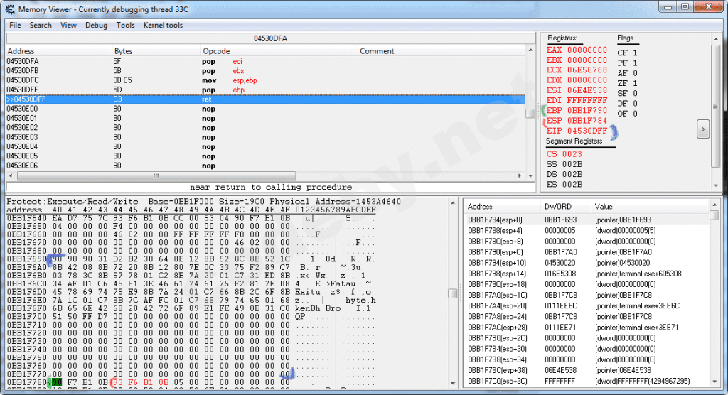Click the DWORD column header in stack view
The width and height of the screenshot is (728, 395).
coord(565,207)
